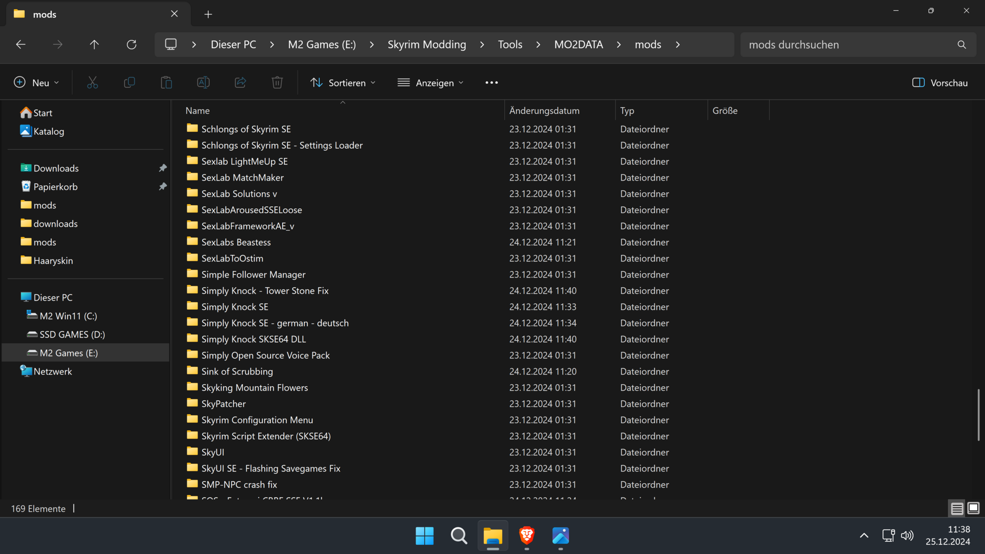The width and height of the screenshot is (985, 554).
Task: Switch to large thumbnails view icon
Action: pyautogui.click(x=973, y=508)
